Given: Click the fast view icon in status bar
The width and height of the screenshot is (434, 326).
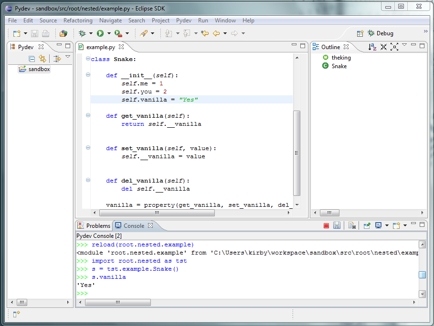Looking at the screenshot, I should (x=17, y=314).
